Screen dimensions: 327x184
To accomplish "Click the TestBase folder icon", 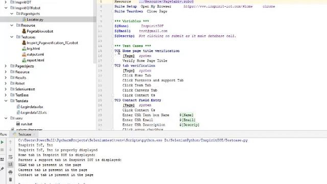I will tap(12, 95).
